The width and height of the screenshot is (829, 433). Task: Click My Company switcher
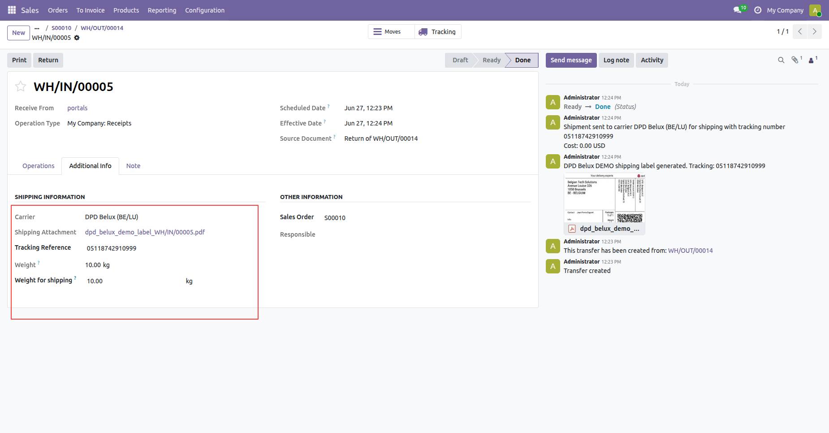[x=785, y=10]
